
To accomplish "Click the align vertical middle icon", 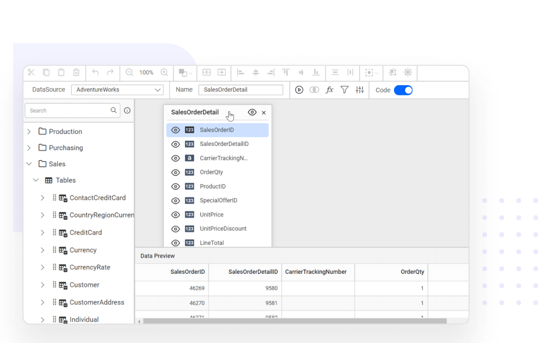I will pyautogui.click(x=301, y=72).
